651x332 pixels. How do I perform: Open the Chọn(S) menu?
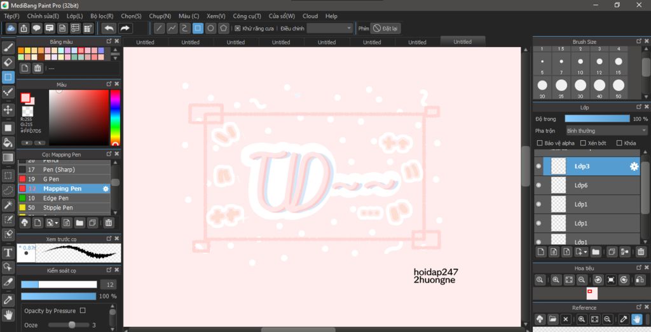pos(131,16)
